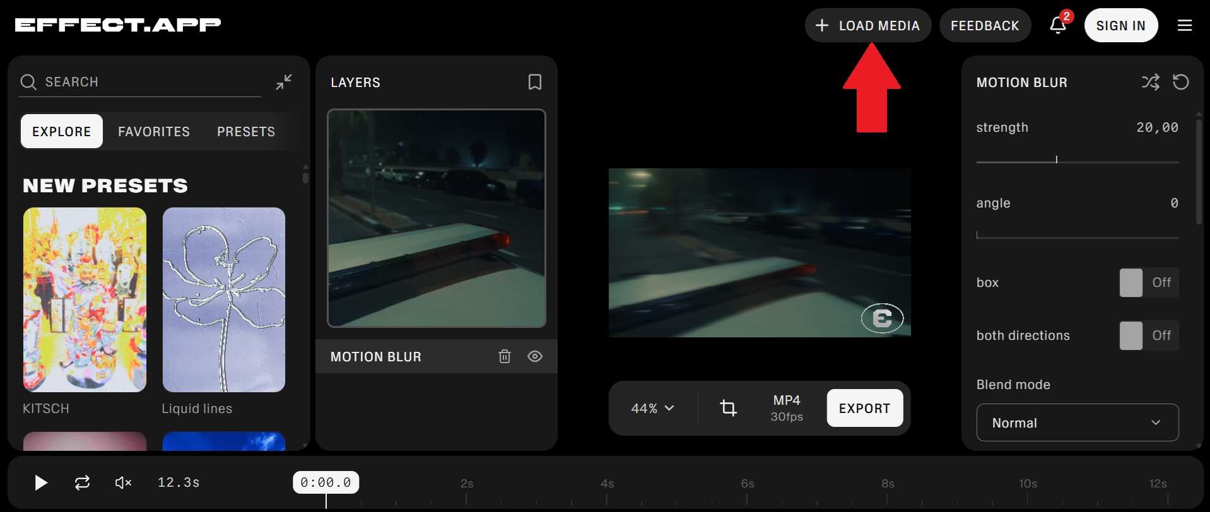Click the Effect.app logo
This screenshot has height=512, width=1210.
click(118, 25)
